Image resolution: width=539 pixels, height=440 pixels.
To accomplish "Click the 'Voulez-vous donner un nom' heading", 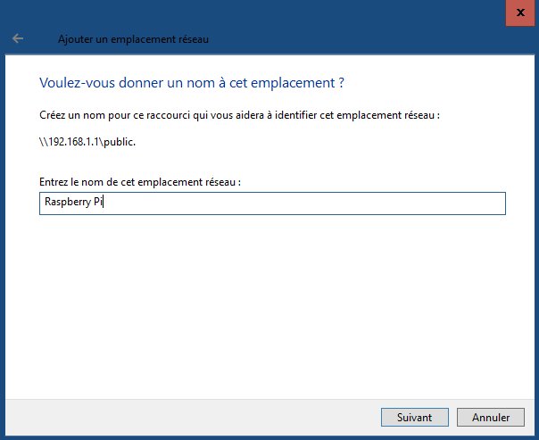I will point(192,83).
